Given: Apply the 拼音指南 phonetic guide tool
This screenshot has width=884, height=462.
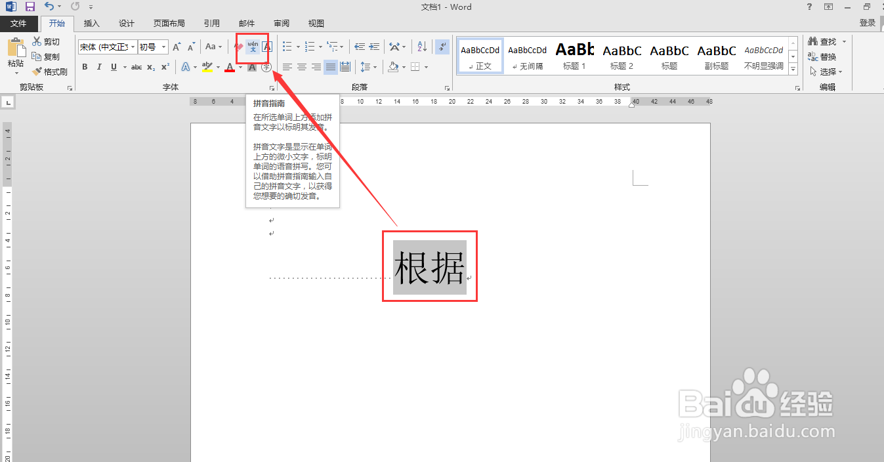Looking at the screenshot, I should click(x=252, y=47).
